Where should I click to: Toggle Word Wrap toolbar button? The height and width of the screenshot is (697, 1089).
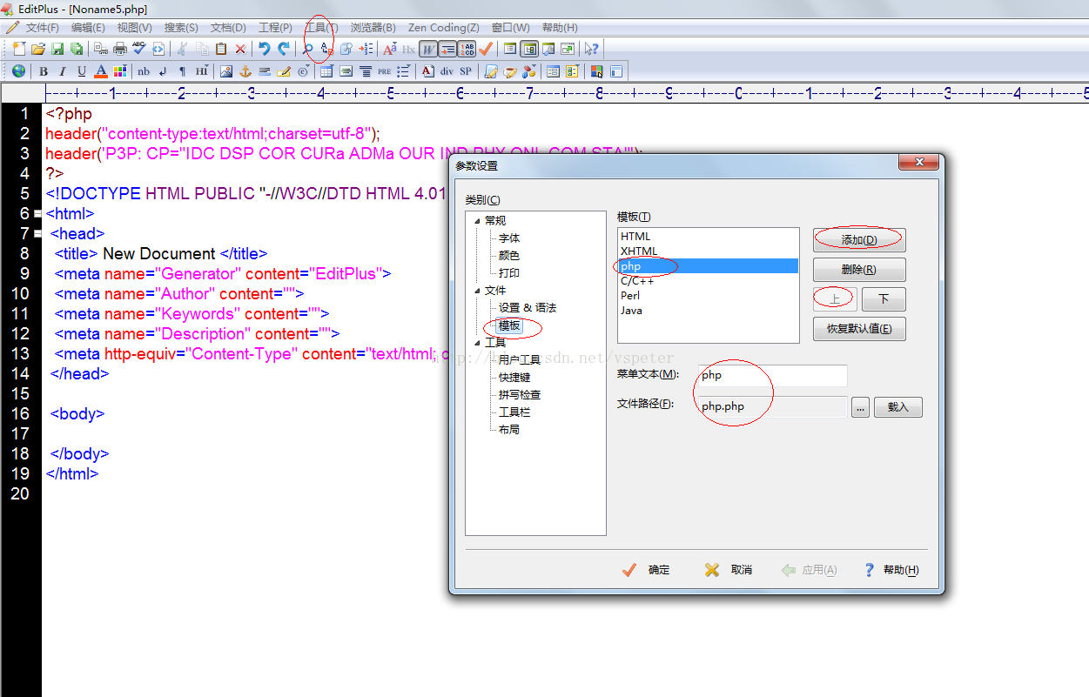point(428,49)
